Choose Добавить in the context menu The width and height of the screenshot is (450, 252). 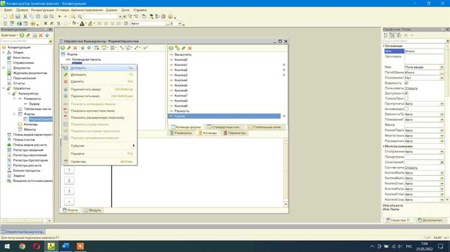click(x=99, y=68)
